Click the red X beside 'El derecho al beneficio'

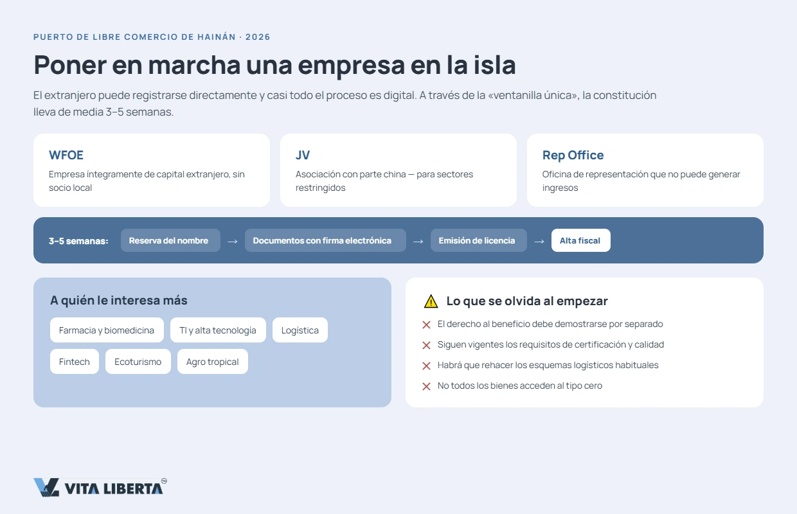426,324
